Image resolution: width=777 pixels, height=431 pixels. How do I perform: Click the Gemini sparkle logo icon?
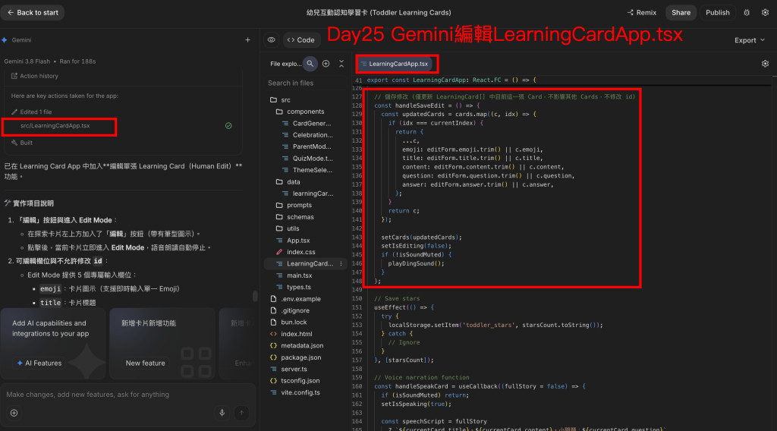pyautogui.click(x=5, y=40)
